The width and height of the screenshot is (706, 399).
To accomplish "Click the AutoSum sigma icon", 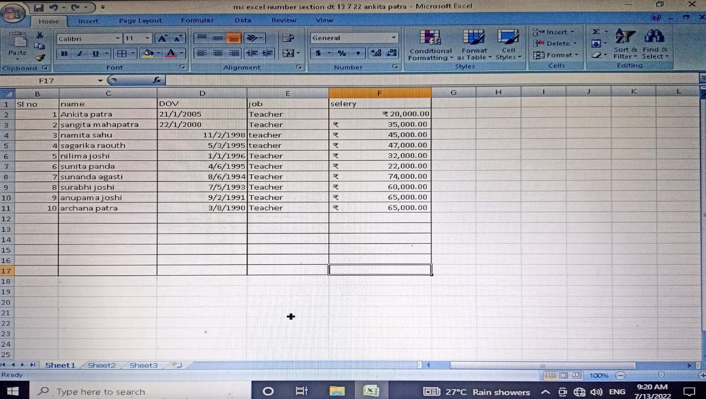I will [596, 32].
